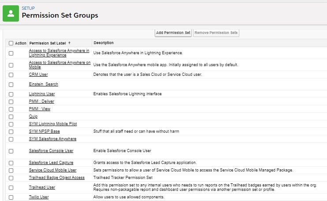The width and height of the screenshot is (327, 201).
Task: Open the SYM Salesforce Anywhere link
Action: (53, 139)
